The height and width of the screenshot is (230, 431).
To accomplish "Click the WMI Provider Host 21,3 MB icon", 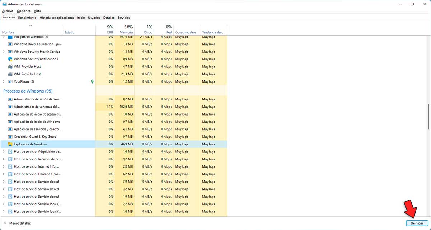I will coord(10,74).
